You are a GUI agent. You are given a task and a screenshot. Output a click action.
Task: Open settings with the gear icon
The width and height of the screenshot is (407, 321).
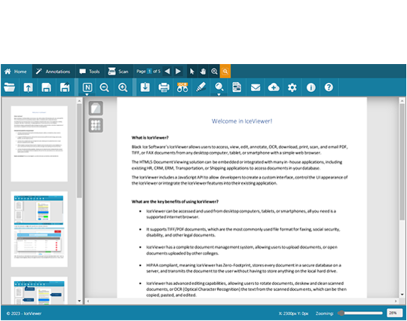[x=292, y=87]
